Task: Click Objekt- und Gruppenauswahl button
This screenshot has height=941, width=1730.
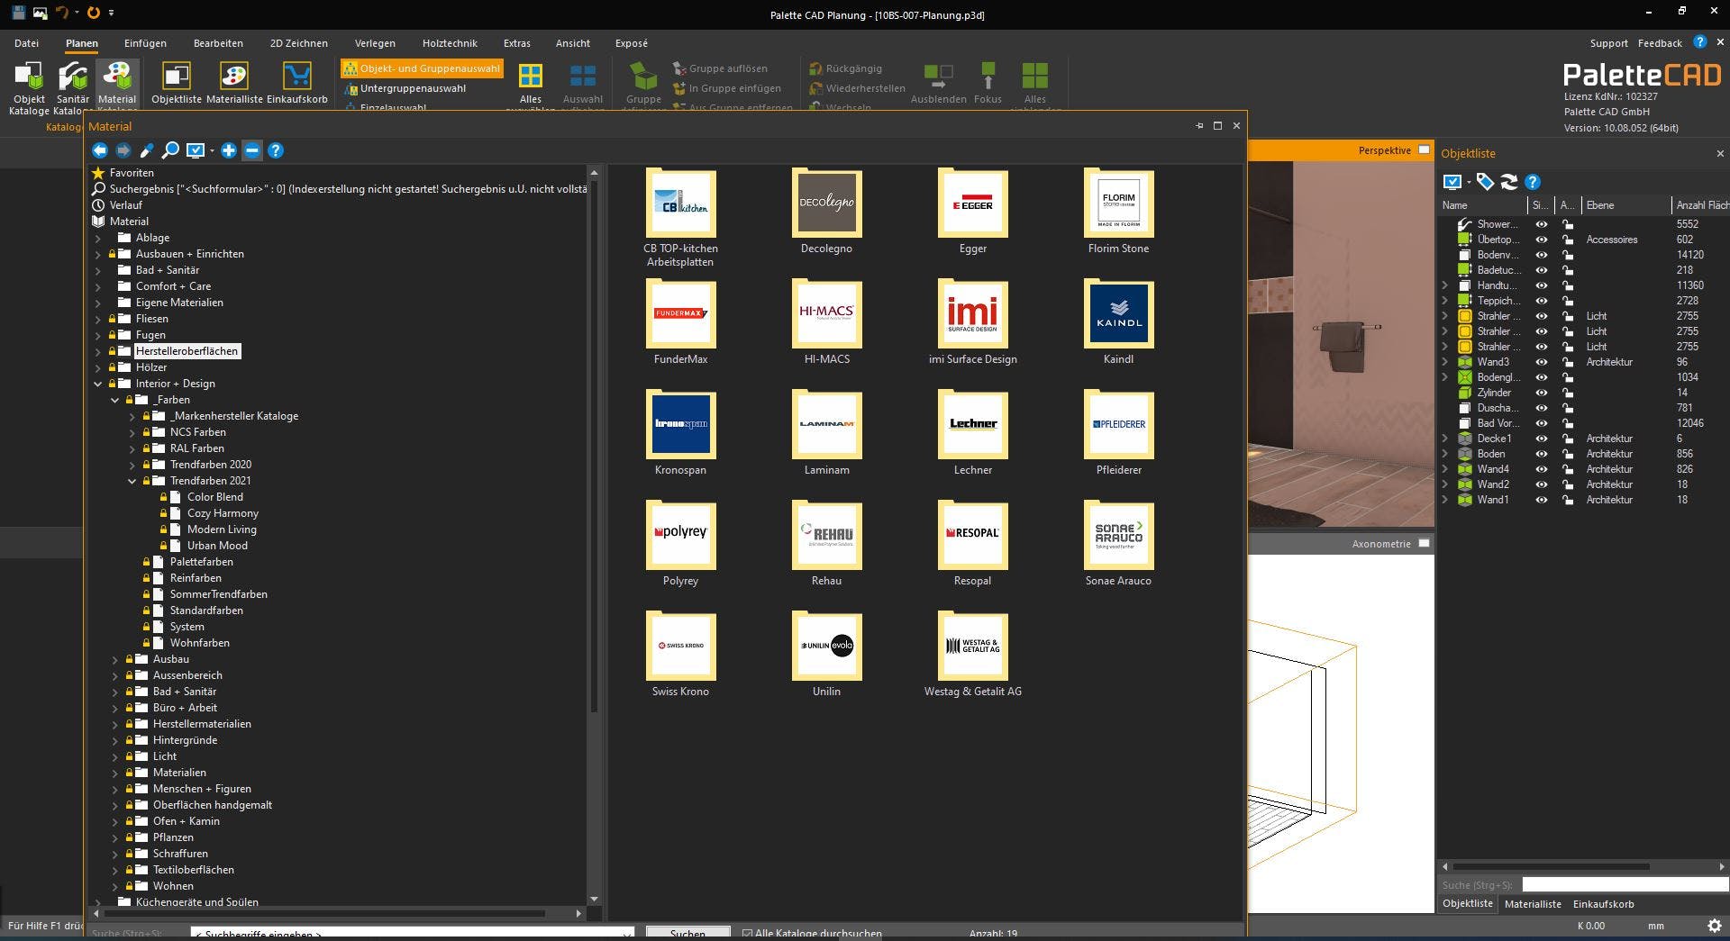Action: pos(423,68)
